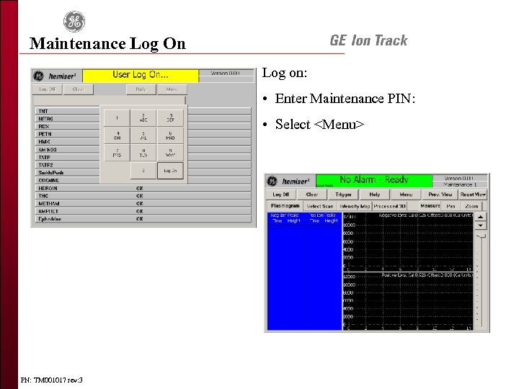
Task: Click Clear in the No Alarm window
Action: click(312, 194)
